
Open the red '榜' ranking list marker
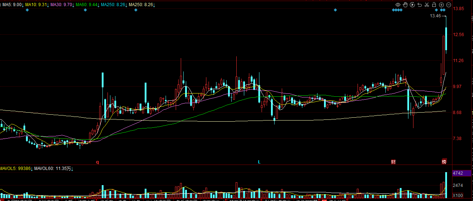point(444,161)
